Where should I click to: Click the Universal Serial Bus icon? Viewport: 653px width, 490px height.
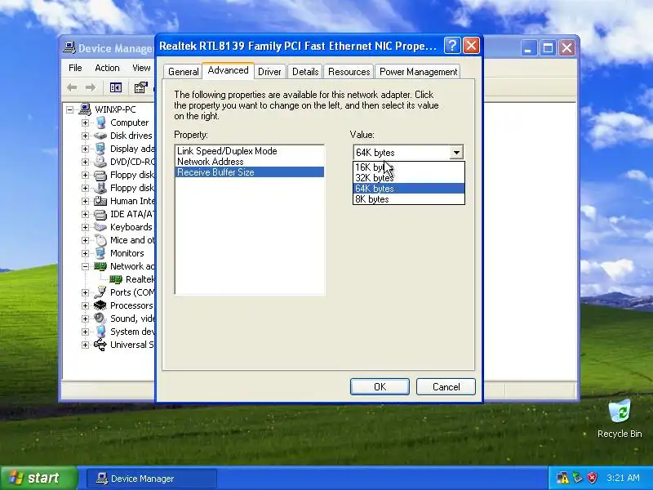coord(100,345)
